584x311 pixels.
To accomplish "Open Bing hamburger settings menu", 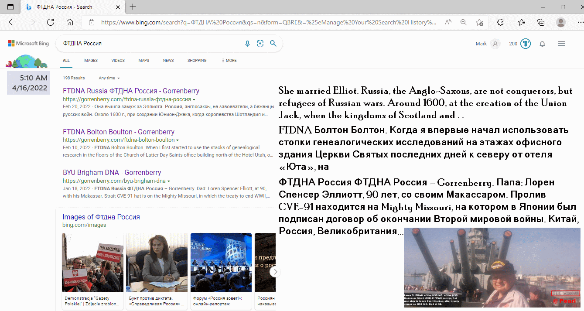I will (561, 44).
